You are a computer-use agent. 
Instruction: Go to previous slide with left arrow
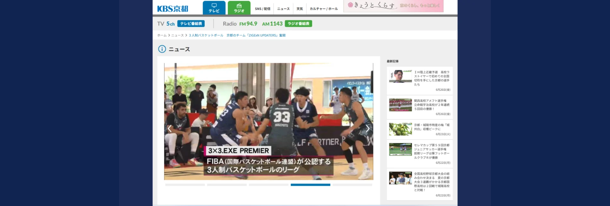point(170,128)
